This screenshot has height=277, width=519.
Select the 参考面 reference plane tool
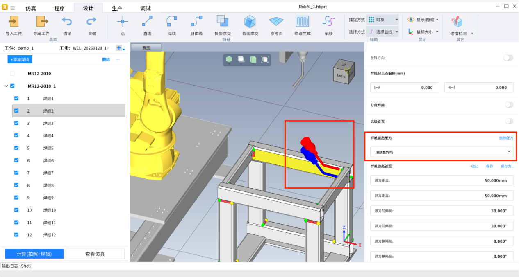point(276,22)
